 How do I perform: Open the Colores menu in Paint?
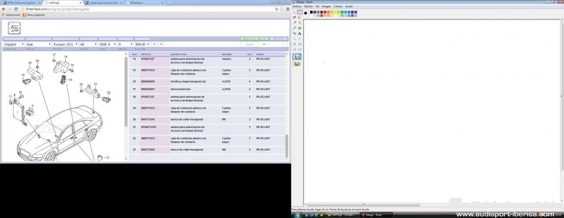(x=338, y=7)
